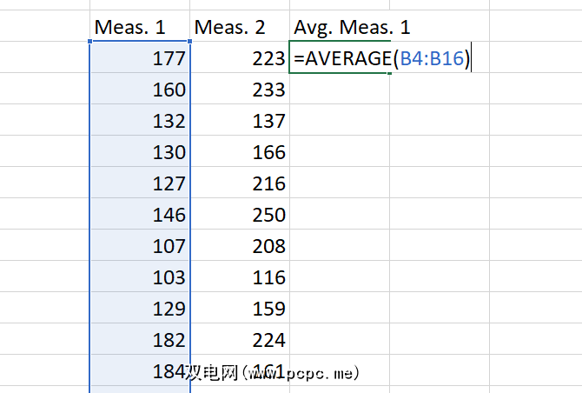
Task: Select the cell with value 250
Action: click(x=240, y=216)
